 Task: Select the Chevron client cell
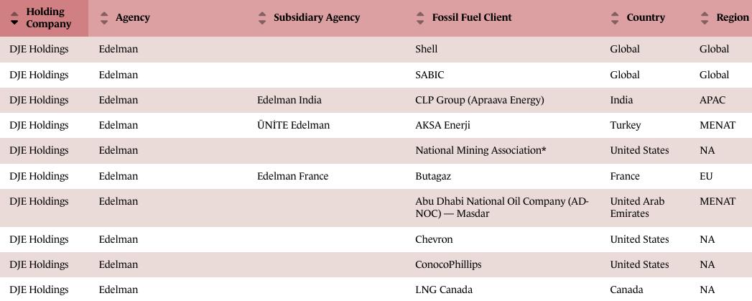435,239
